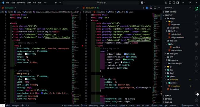200x107 pixels.
Task: Expand the app-ipa folder
Action: click(x=175, y=60)
